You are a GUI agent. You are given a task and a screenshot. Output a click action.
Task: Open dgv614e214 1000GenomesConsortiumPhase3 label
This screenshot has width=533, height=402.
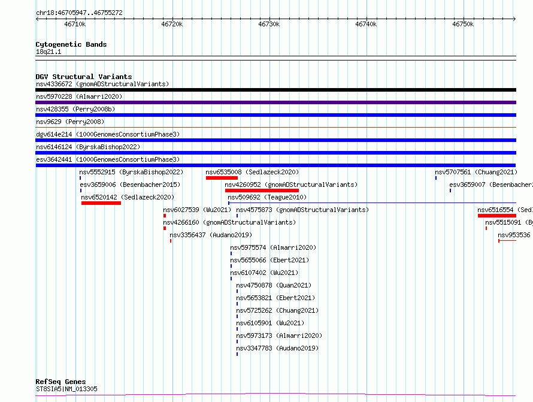pos(108,134)
